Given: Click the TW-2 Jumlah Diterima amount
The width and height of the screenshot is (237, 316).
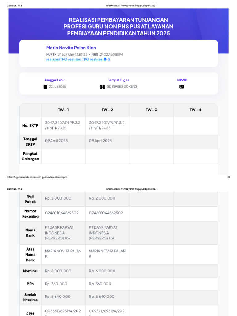Looking at the screenshot, I should [102, 297].
